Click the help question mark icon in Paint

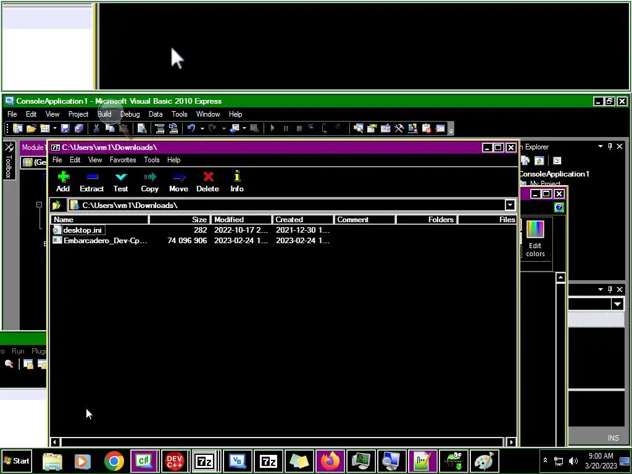pyautogui.click(x=559, y=207)
